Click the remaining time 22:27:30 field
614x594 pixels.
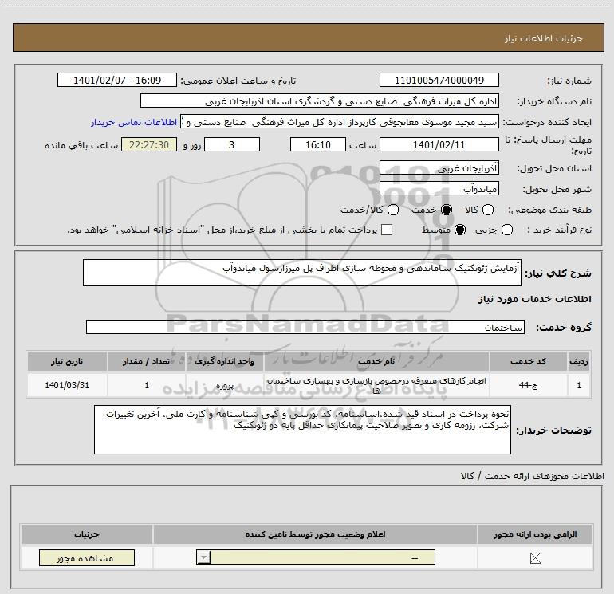point(149,144)
